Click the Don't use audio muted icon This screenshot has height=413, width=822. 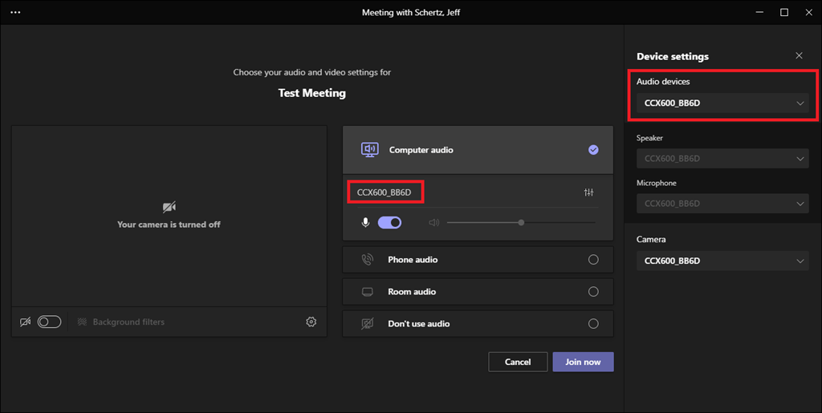(x=368, y=323)
